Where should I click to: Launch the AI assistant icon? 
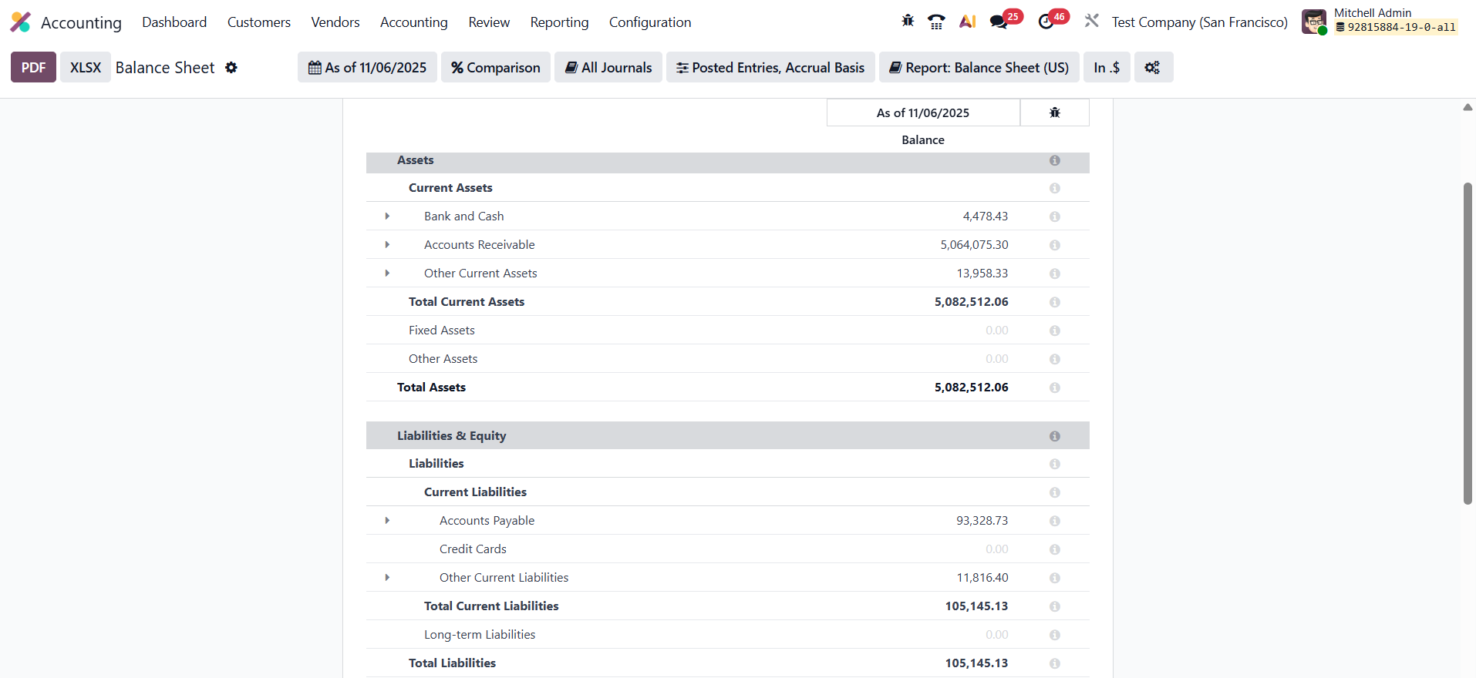pos(968,22)
